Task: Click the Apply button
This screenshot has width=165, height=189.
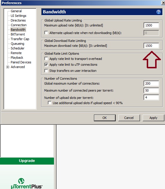Action: pos(153,118)
